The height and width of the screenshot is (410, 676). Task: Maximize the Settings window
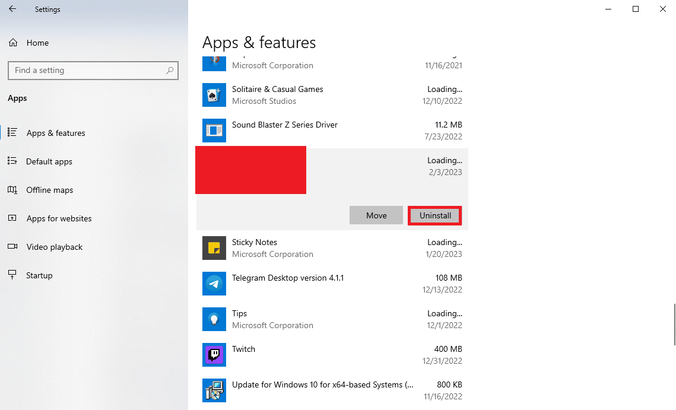tap(636, 9)
